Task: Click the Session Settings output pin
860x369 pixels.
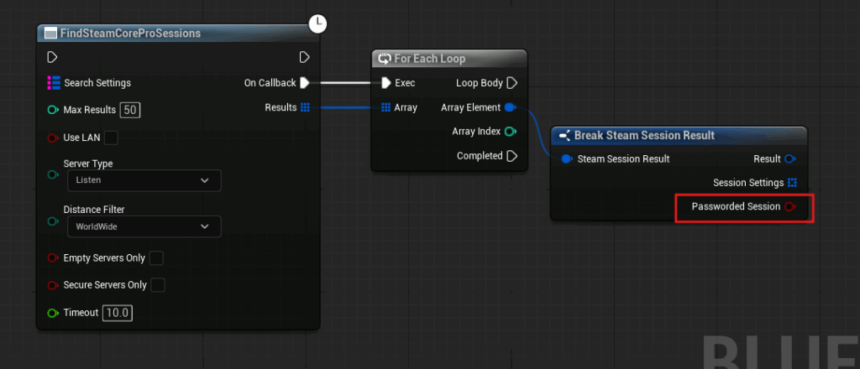Action: click(792, 183)
